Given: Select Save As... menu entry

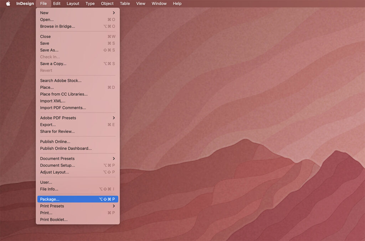Looking at the screenshot, I should tap(49, 50).
